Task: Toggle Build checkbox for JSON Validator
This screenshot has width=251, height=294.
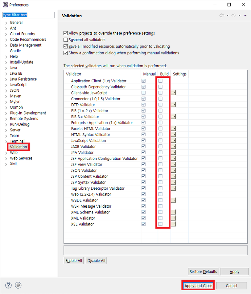Action: click(x=160, y=170)
